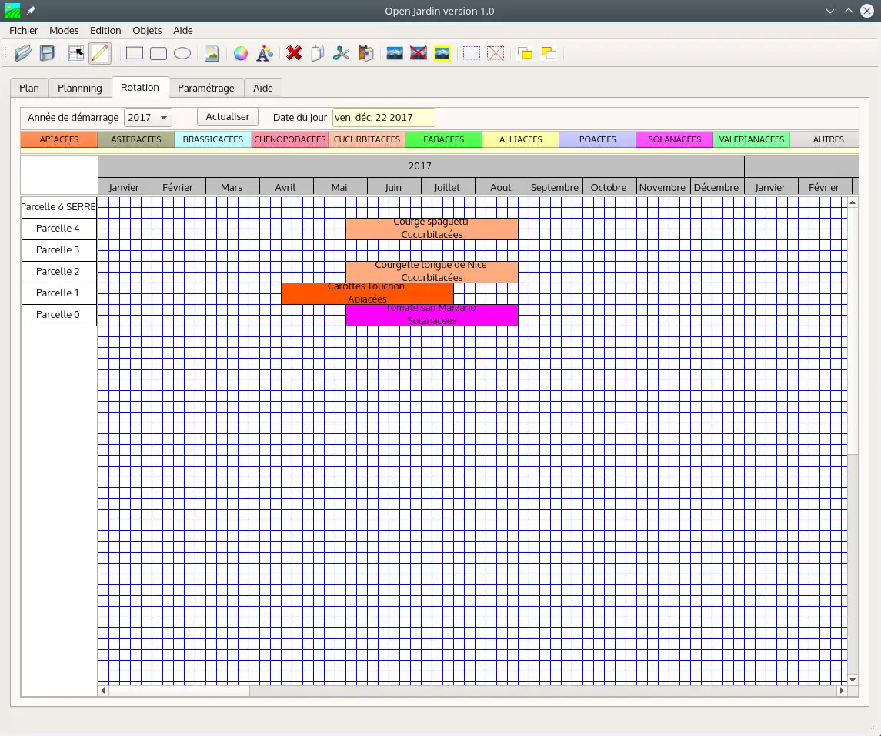The width and height of the screenshot is (881, 736).
Task: Click the VALERIANACEES color legend
Action: point(752,139)
